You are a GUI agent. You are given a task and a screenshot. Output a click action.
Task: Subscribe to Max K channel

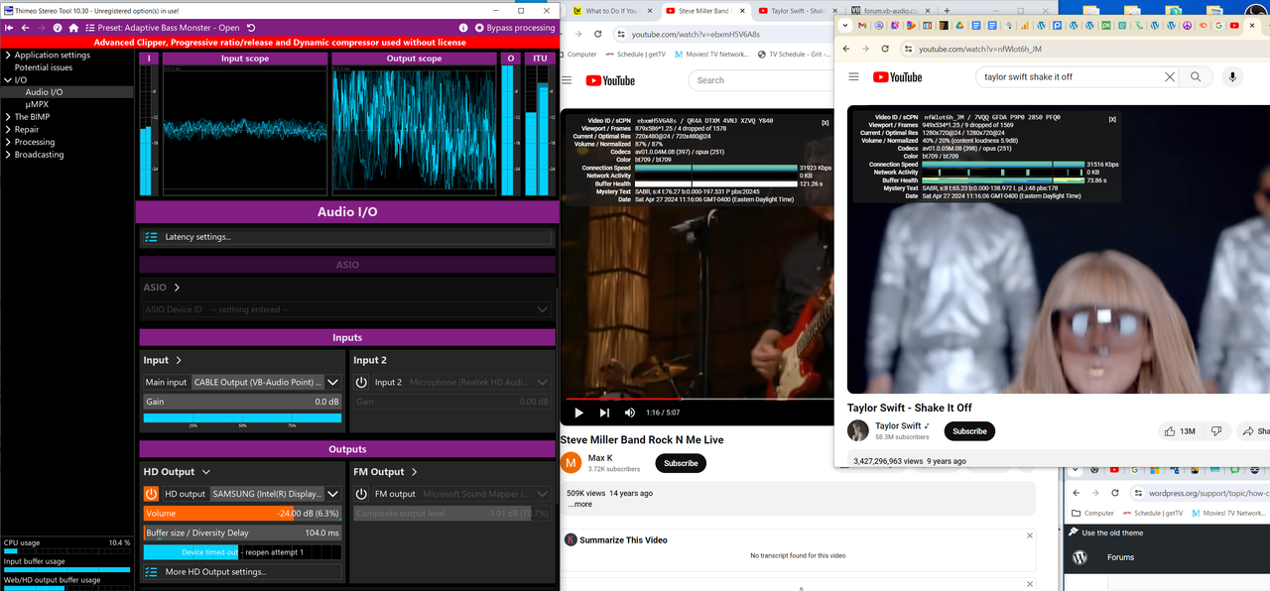click(681, 463)
